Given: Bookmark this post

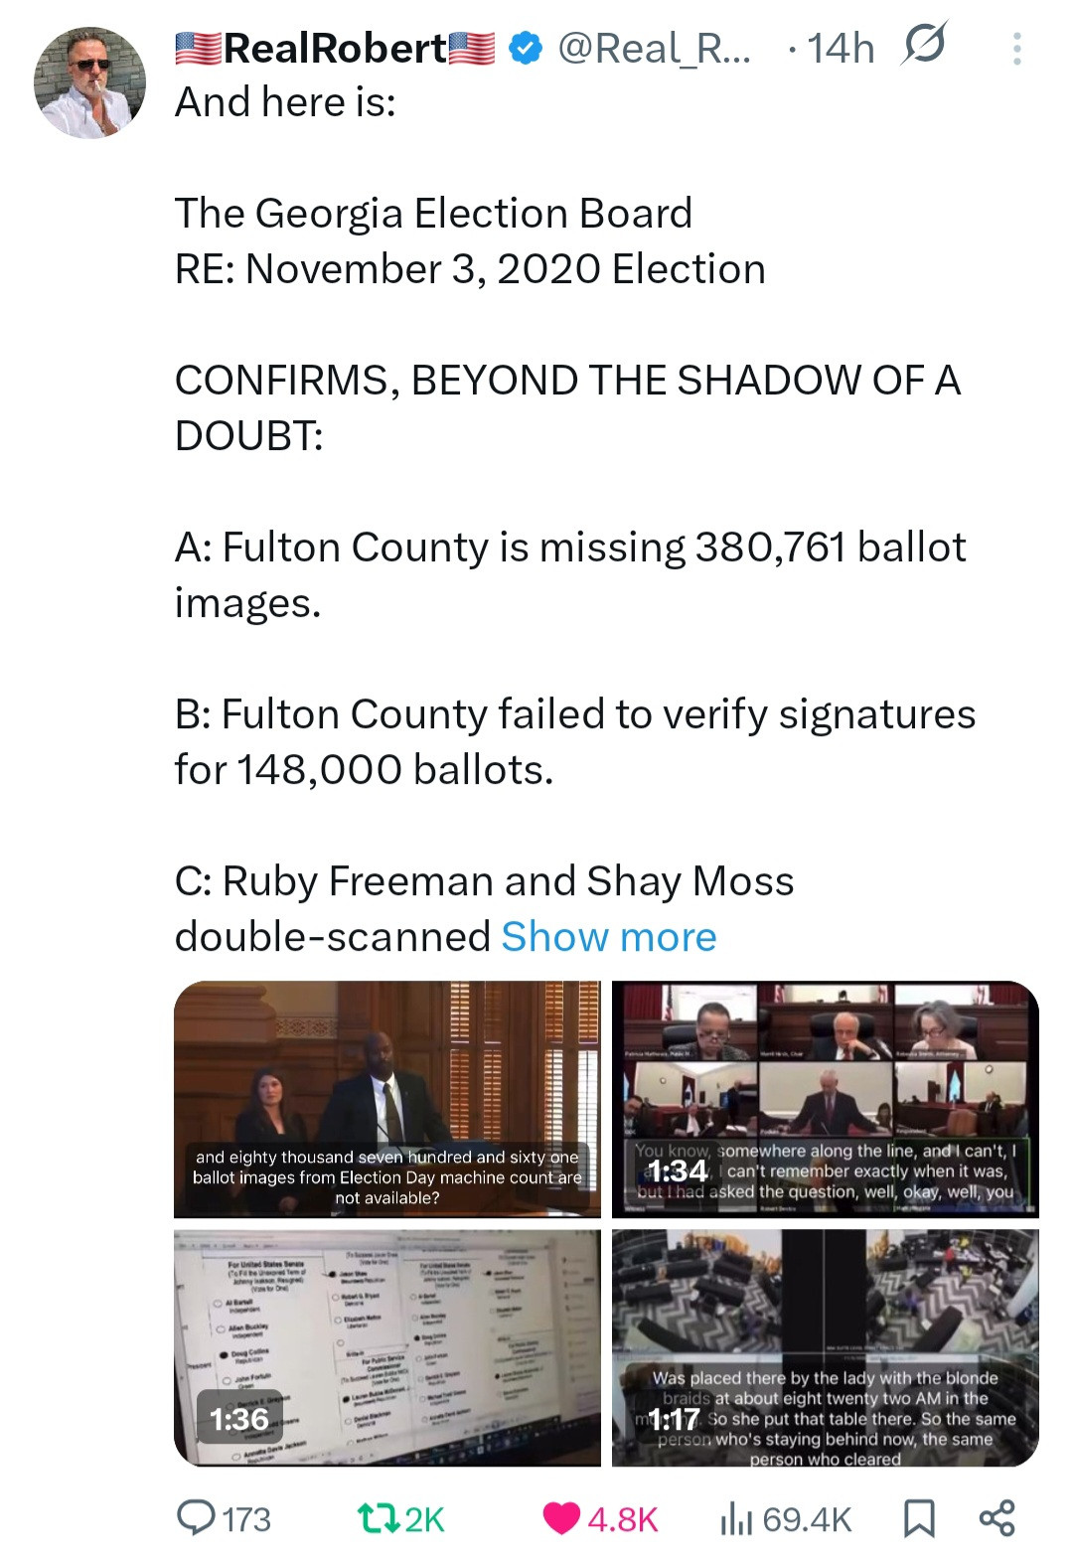Looking at the screenshot, I should coord(918,1517).
